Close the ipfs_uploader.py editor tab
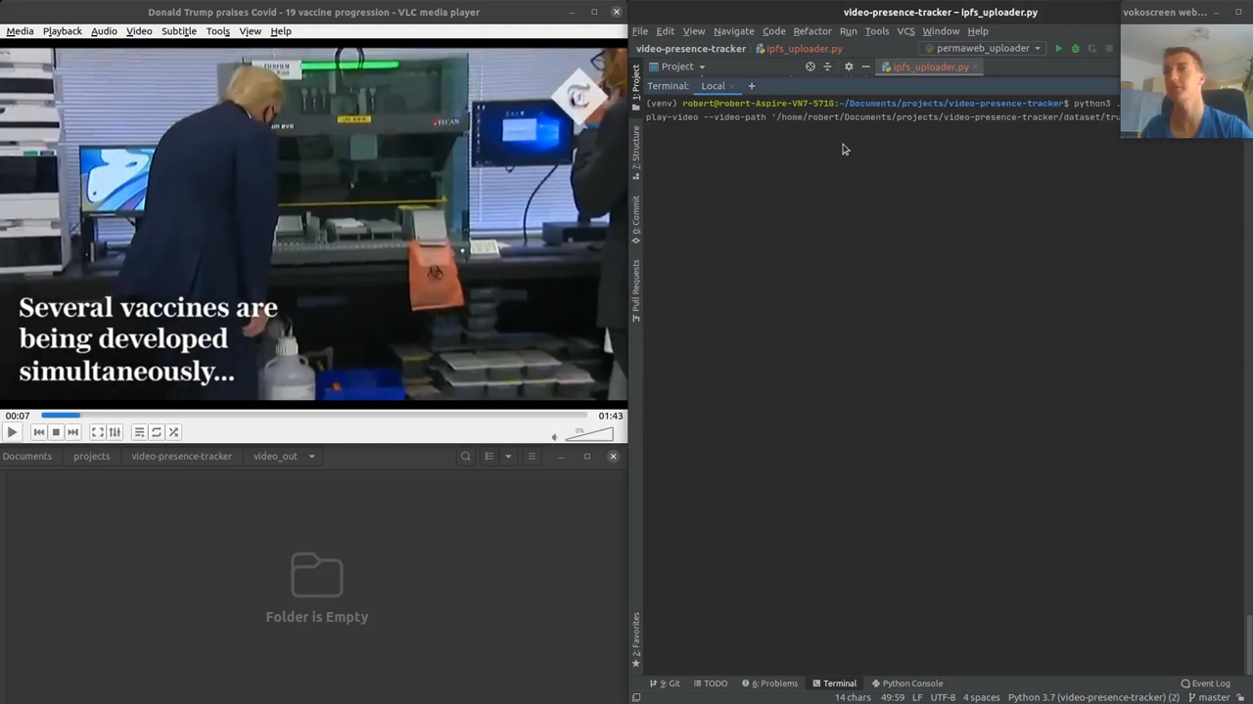The width and height of the screenshot is (1253, 704). pos(976,67)
